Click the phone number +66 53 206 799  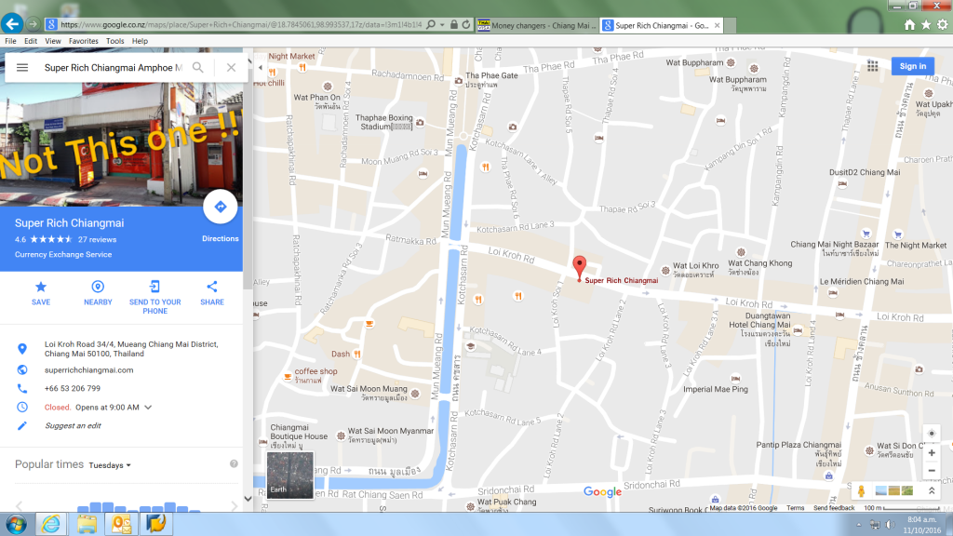pyautogui.click(x=73, y=388)
